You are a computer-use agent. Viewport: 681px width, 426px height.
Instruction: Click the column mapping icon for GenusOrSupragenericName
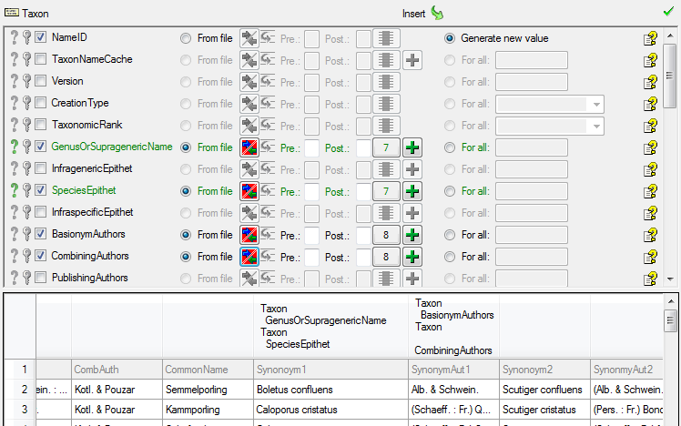click(249, 147)
